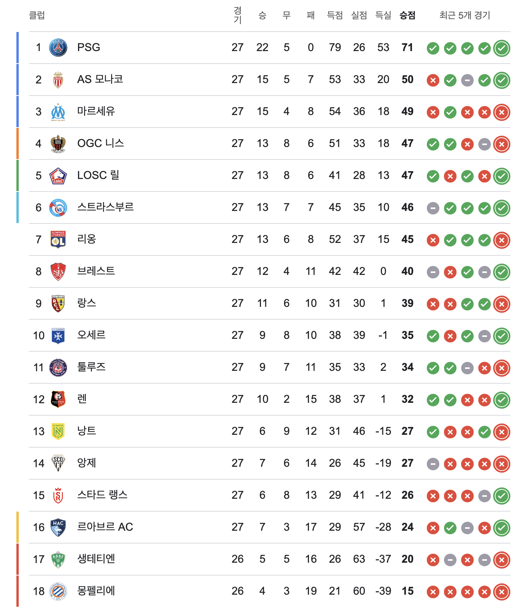Click the 마르세유 team logo
Image resolution: width=531 pixels, height=613 pixels.
[x=58, y=112]
